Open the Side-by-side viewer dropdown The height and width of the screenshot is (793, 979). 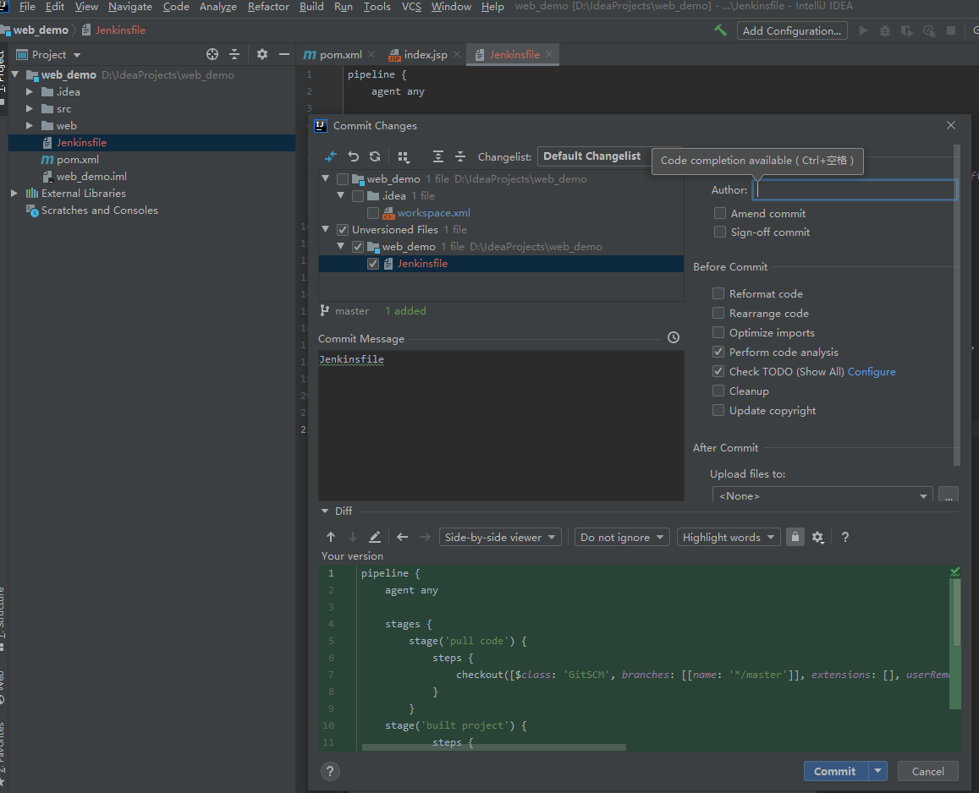pos(500,537)
